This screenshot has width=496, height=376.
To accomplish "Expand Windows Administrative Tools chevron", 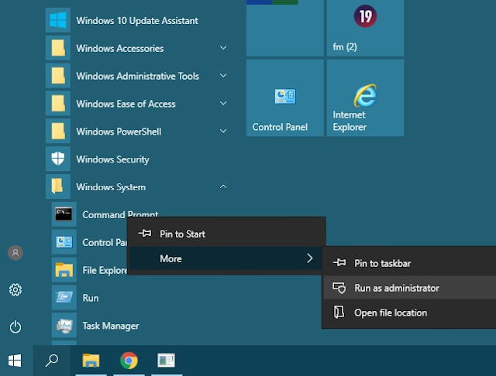I will (x=223, y=76).
